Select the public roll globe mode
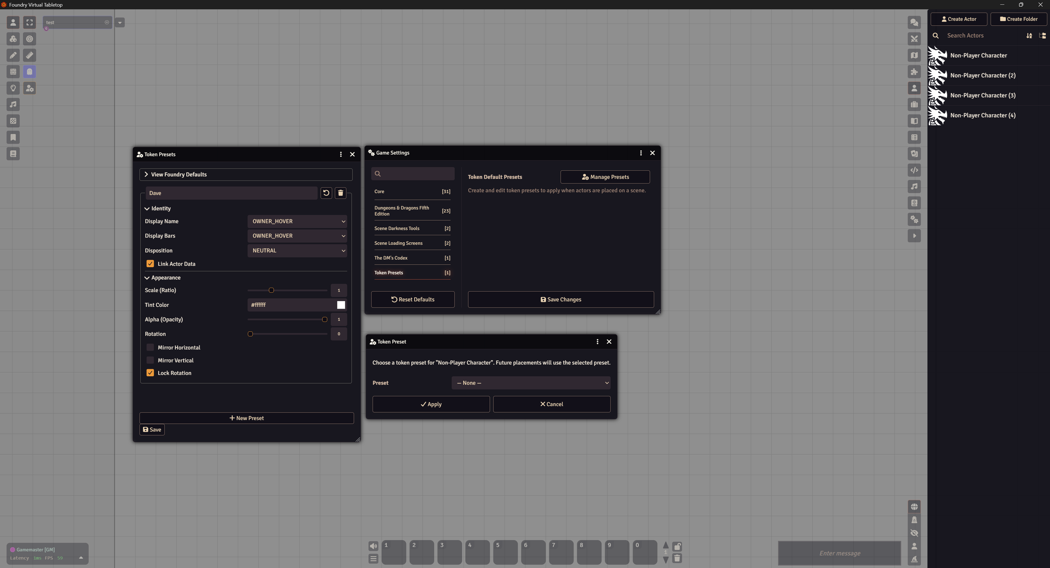Viewport: 1050px width, 568px height. tap(914, 507)
